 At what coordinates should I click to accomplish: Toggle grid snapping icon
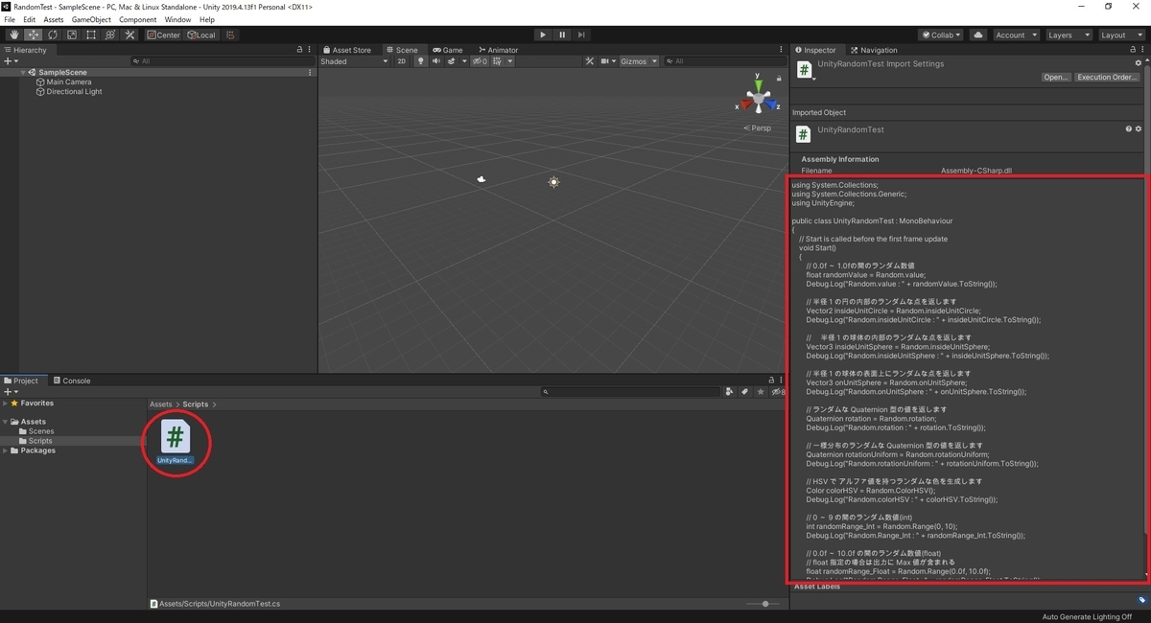click(x=230, y=35)
